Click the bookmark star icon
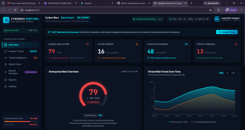This screenshot has height=130, width=245. [210, 10]
